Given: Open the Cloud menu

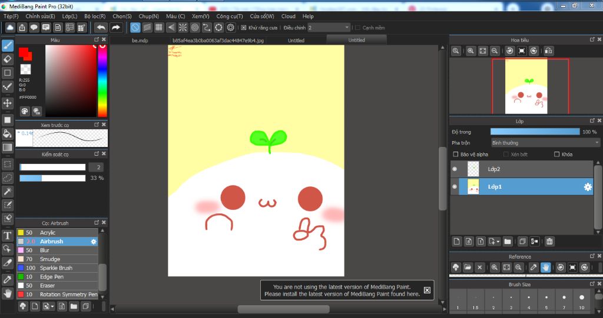Looking at the screenshot, I should tap(289, 16).
